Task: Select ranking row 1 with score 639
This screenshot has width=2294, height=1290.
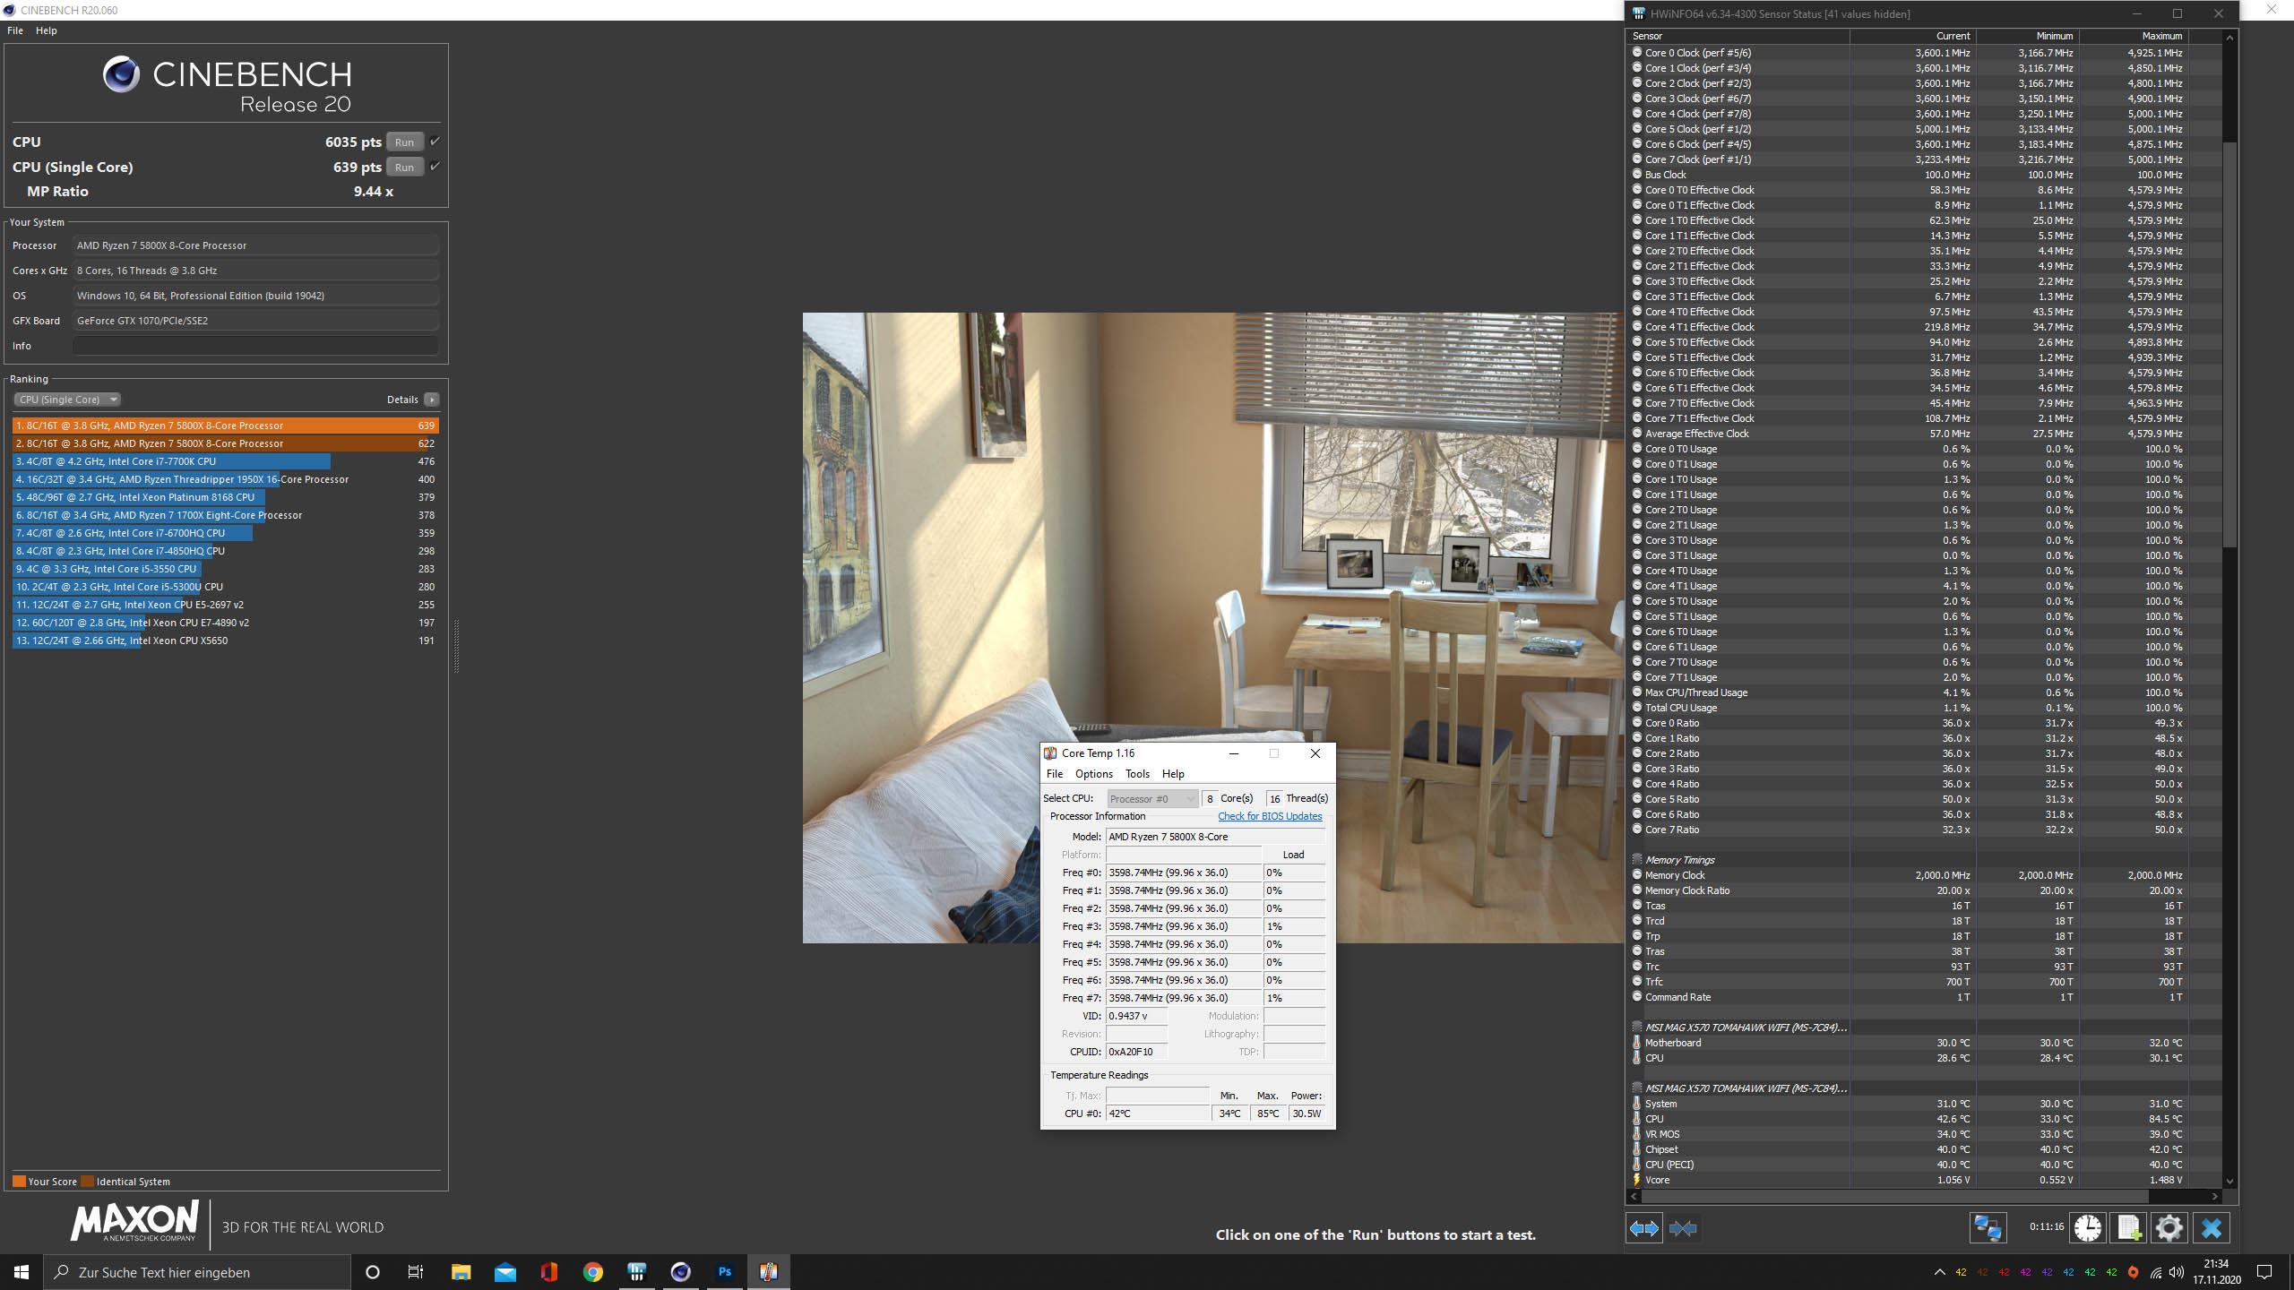Action: click(x=226, y=426)
